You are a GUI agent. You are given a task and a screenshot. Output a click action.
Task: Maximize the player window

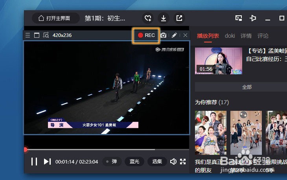(x=282, y=18)
